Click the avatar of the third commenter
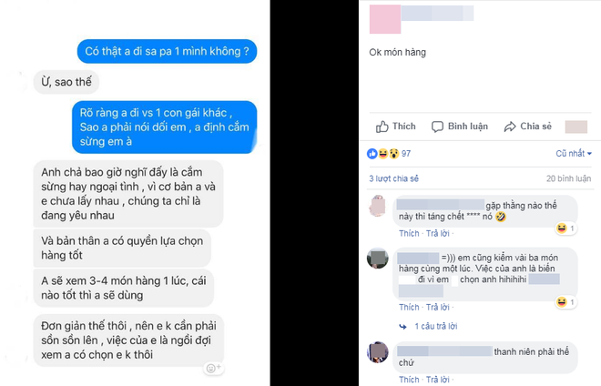 click(378, 352)
